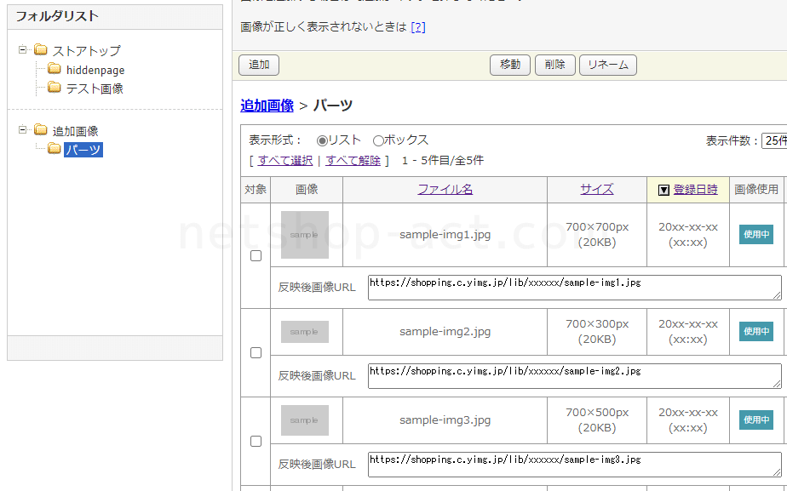Click the 使用中 badge for sample-img1.jpg

click(x=755, y=235)
